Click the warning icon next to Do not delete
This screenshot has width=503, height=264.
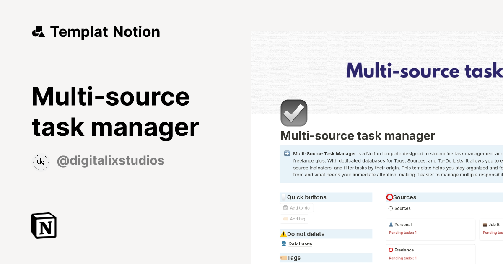[x=283, y=234]
